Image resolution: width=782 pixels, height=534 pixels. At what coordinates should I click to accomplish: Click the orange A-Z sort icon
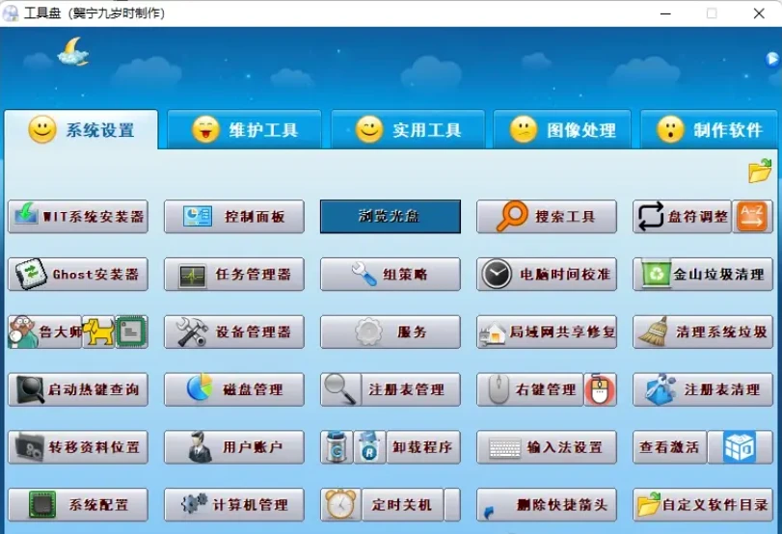coord(752,216)
